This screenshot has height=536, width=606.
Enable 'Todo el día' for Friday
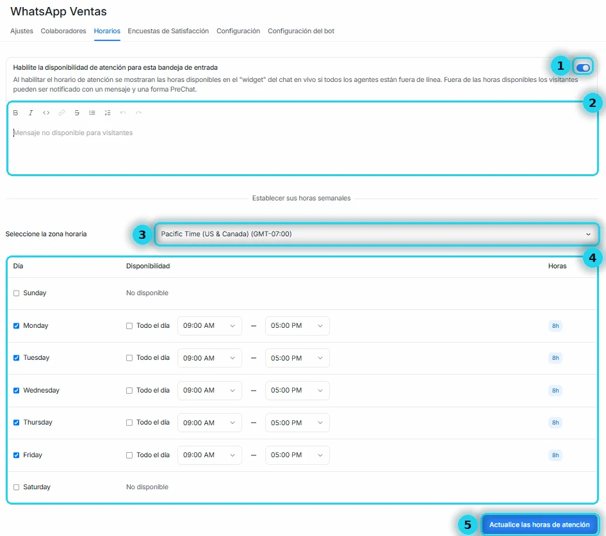click(x=129, y=455)
